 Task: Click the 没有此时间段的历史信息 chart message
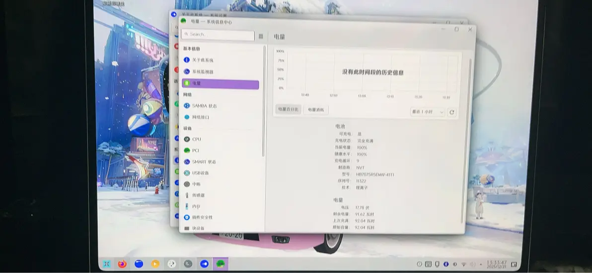tap(372, 72)
